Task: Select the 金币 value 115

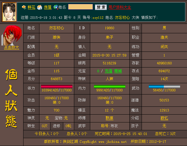Action: pyautogui.click(x=56, y=71)
